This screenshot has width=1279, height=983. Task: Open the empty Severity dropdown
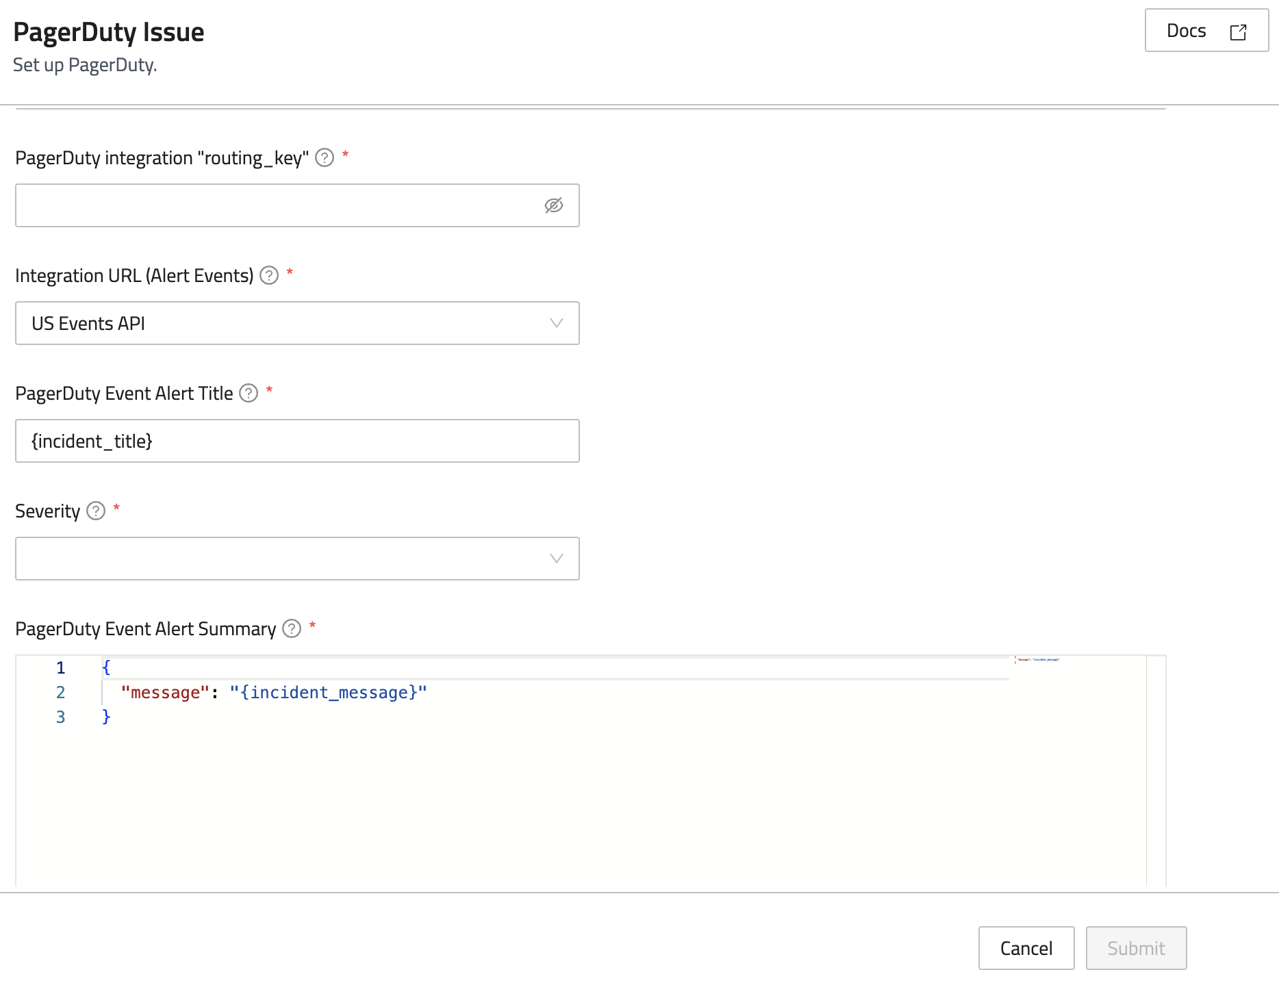coord(297,559)
